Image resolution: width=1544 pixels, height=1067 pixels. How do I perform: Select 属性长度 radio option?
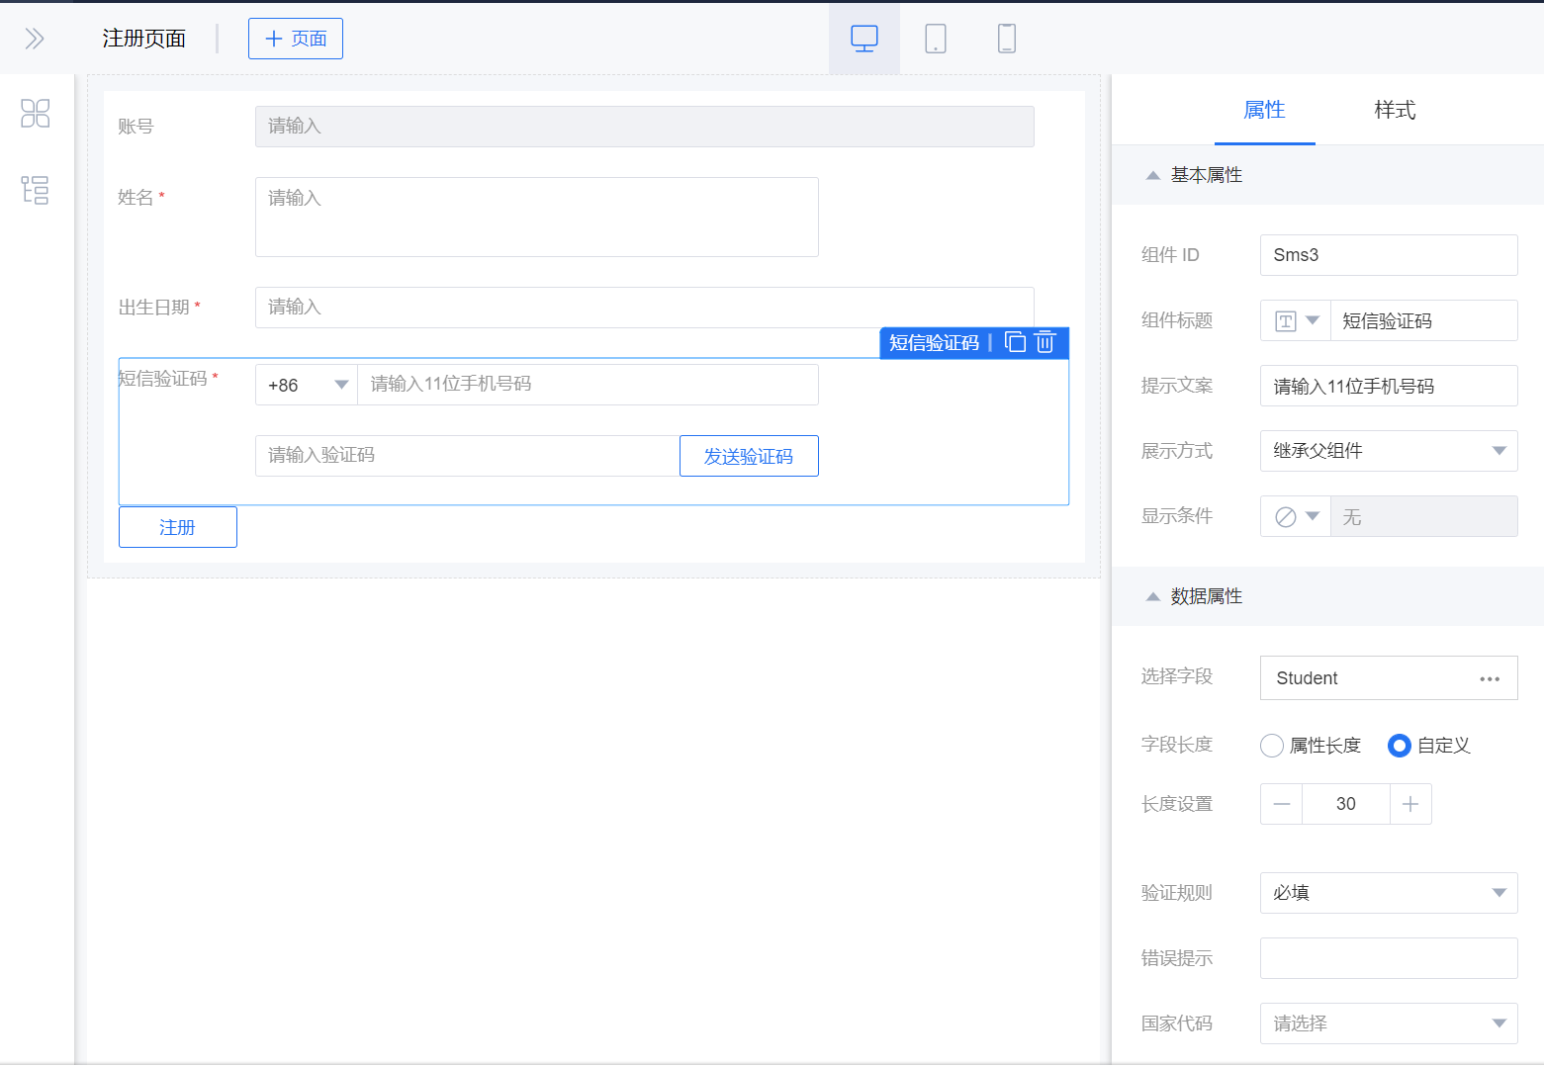tap(1272, 746)
